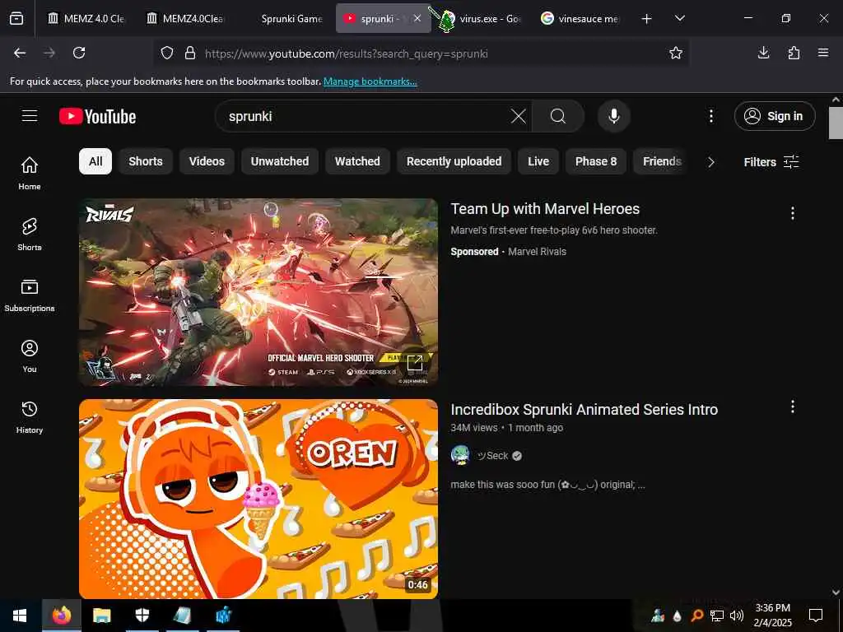
Task: Open the notification center icon
Action: point(816,616)
